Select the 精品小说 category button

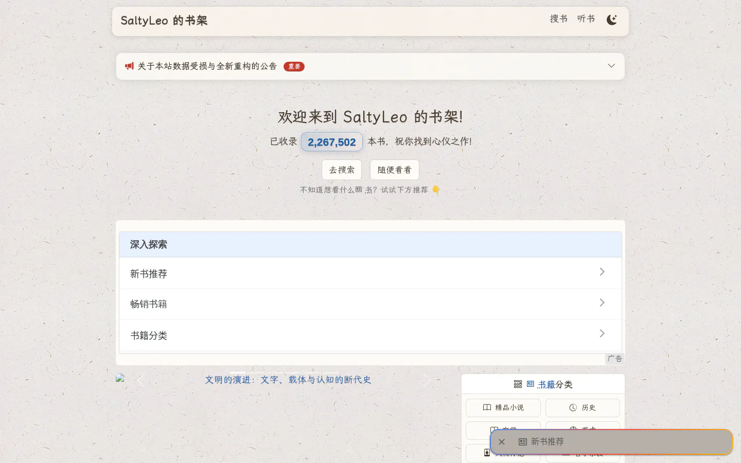coord(503,408)
